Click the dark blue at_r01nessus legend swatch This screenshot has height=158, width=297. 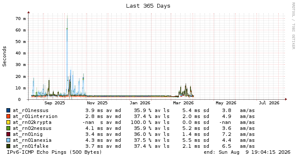[x=9, y=110]
